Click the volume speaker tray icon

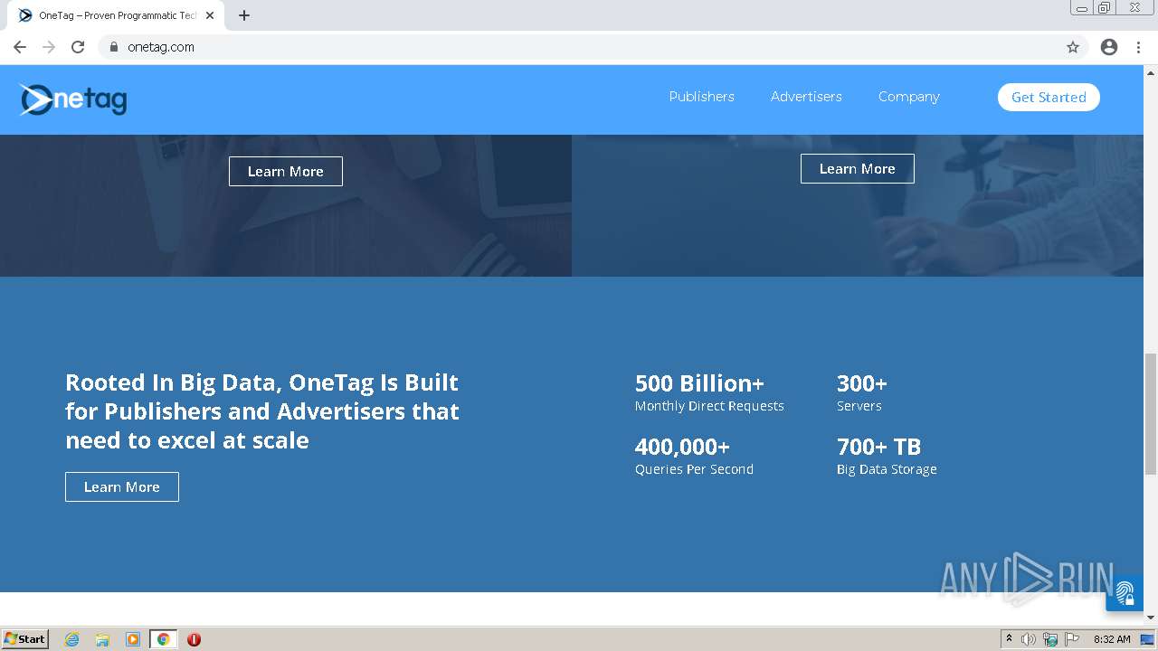1029,639
